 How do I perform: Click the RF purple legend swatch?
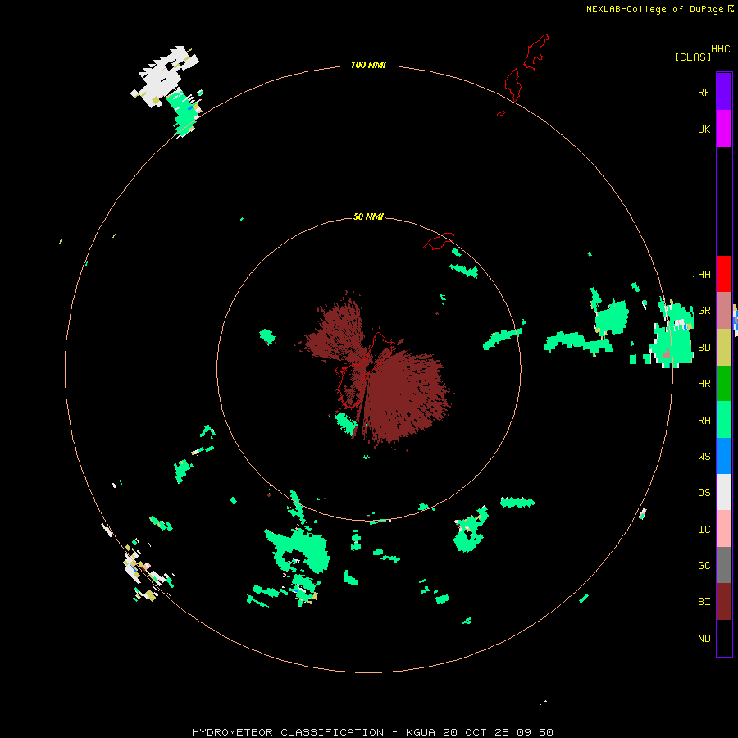(x=724, y=92)
